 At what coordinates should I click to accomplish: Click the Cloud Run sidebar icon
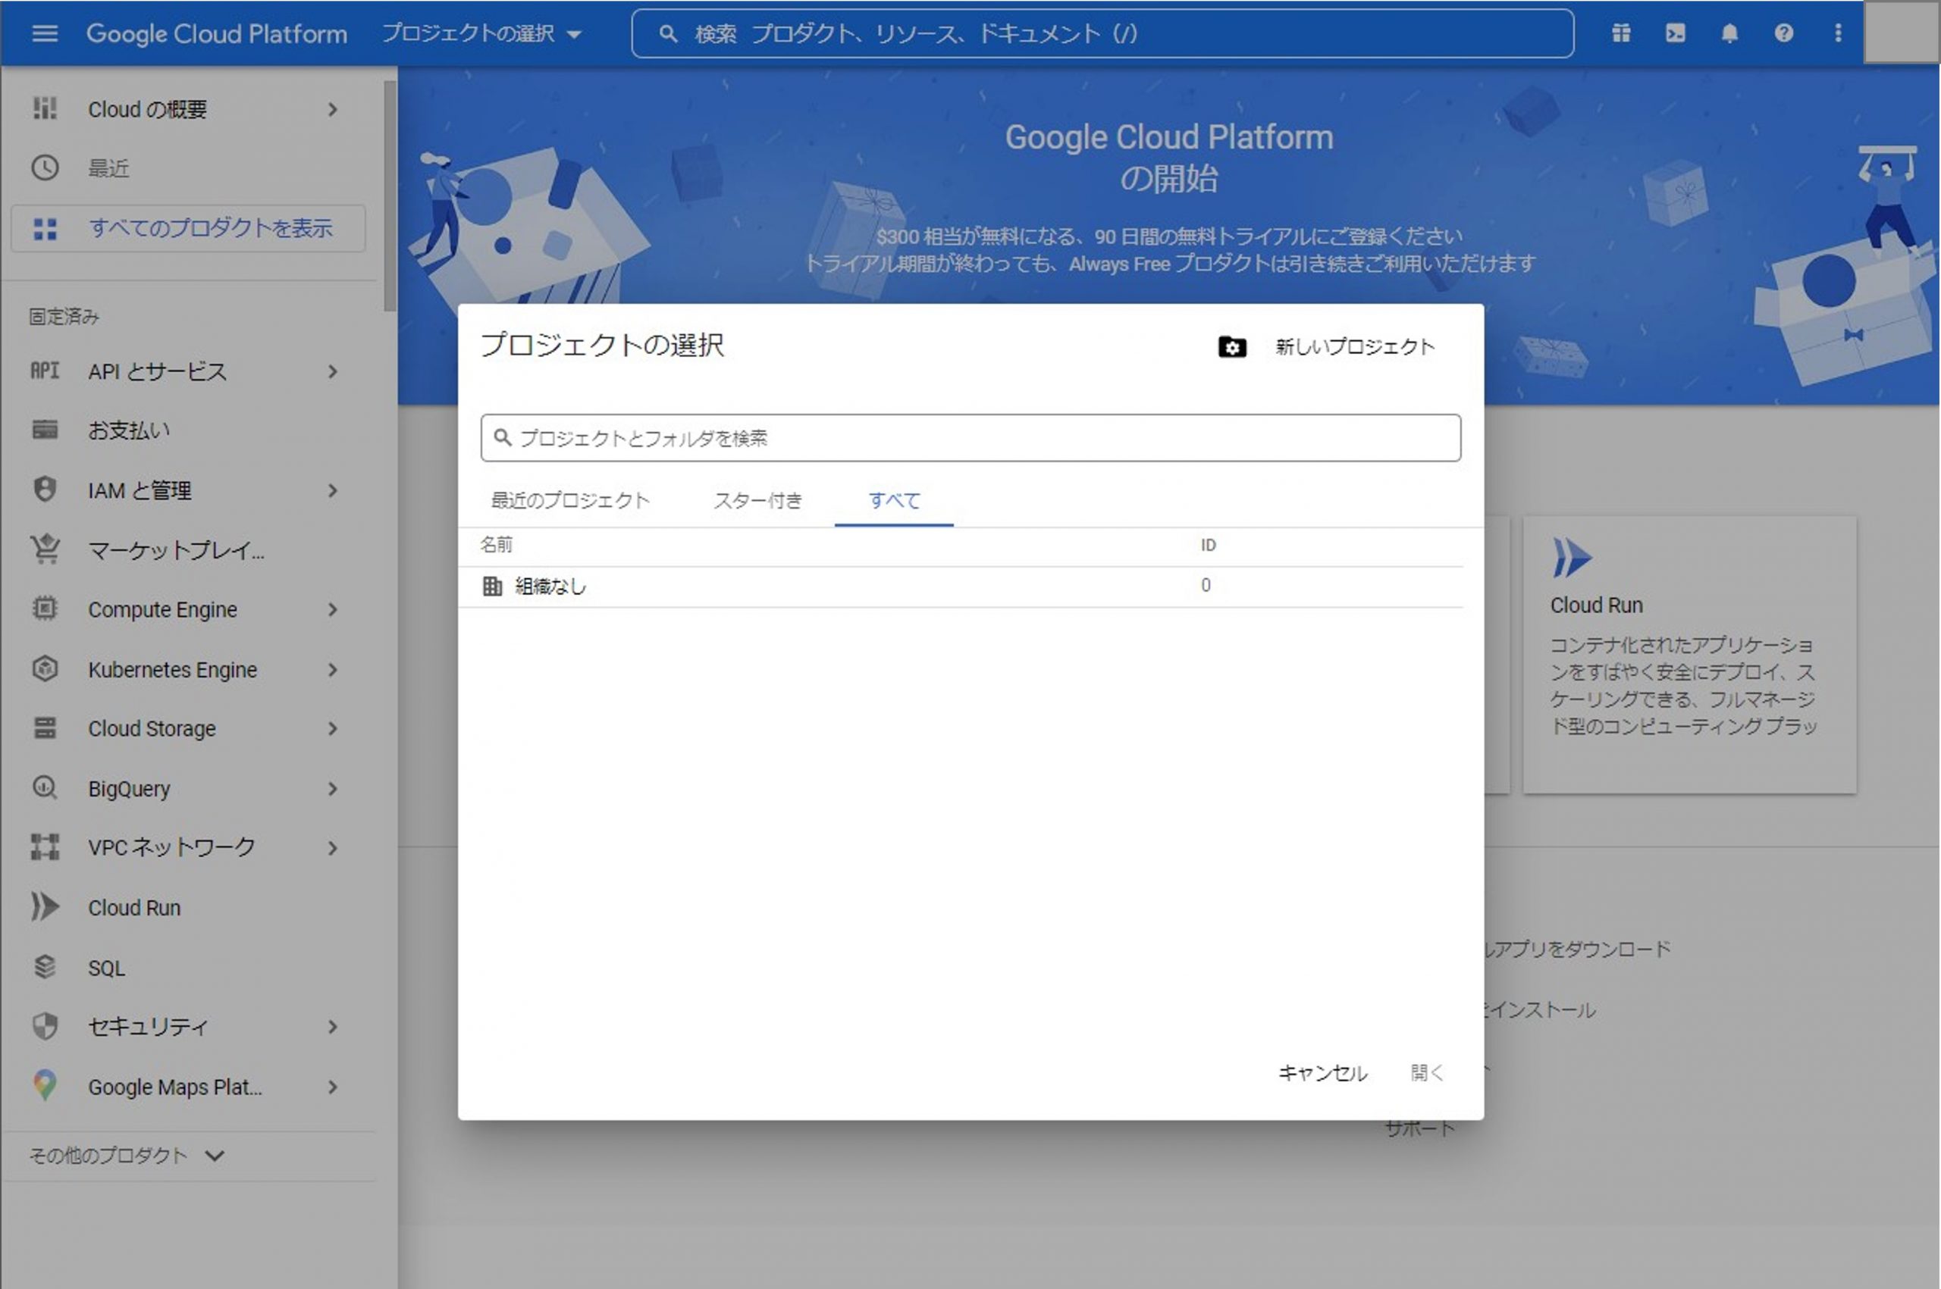[x=45, y=908]
